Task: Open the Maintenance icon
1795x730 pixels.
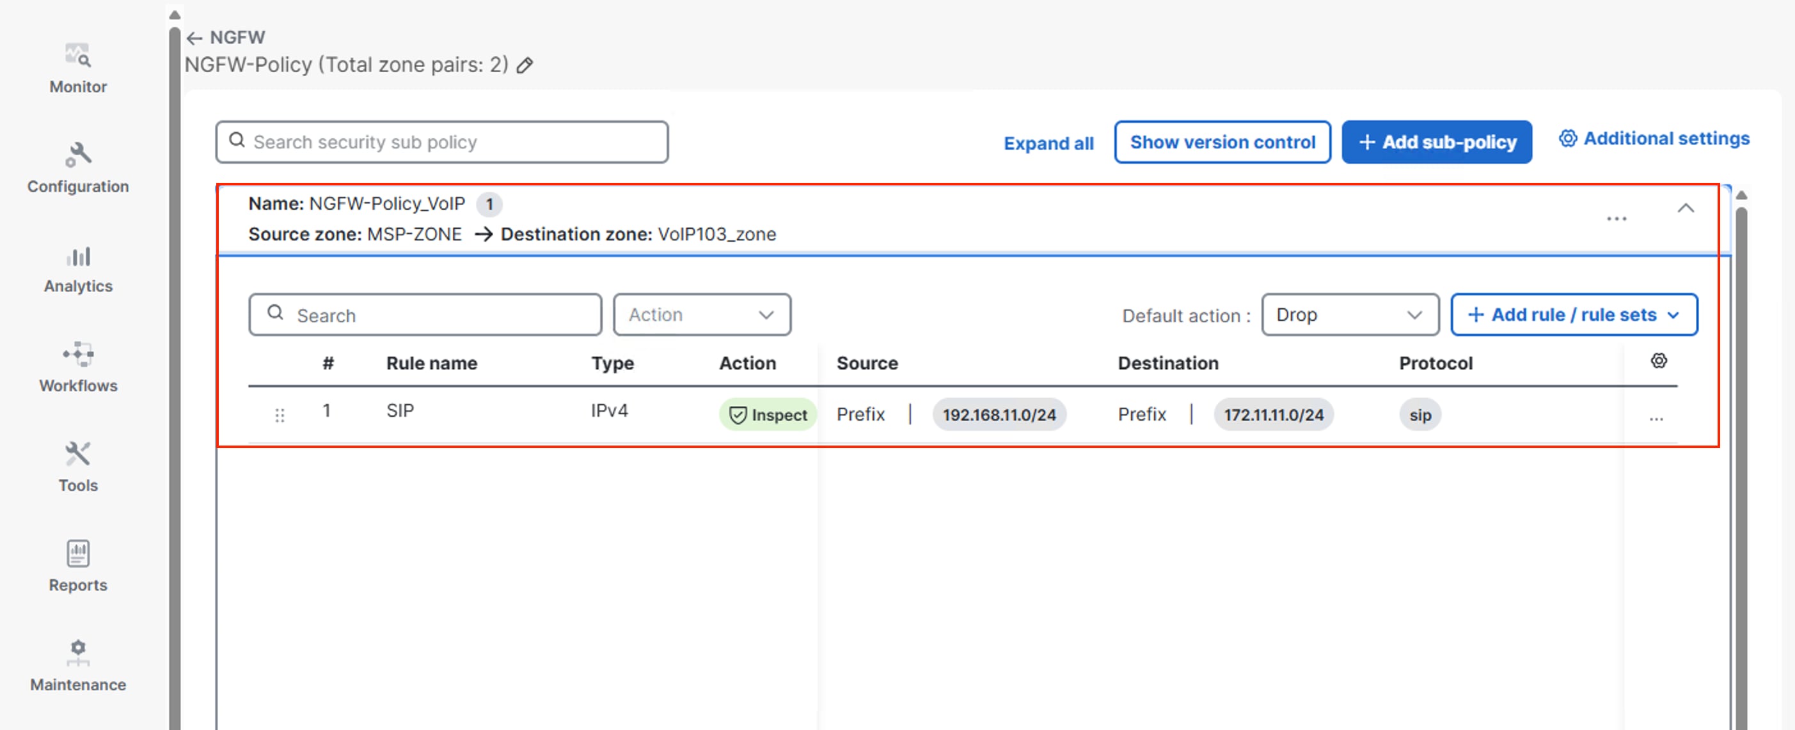Action: coord(78,653)
